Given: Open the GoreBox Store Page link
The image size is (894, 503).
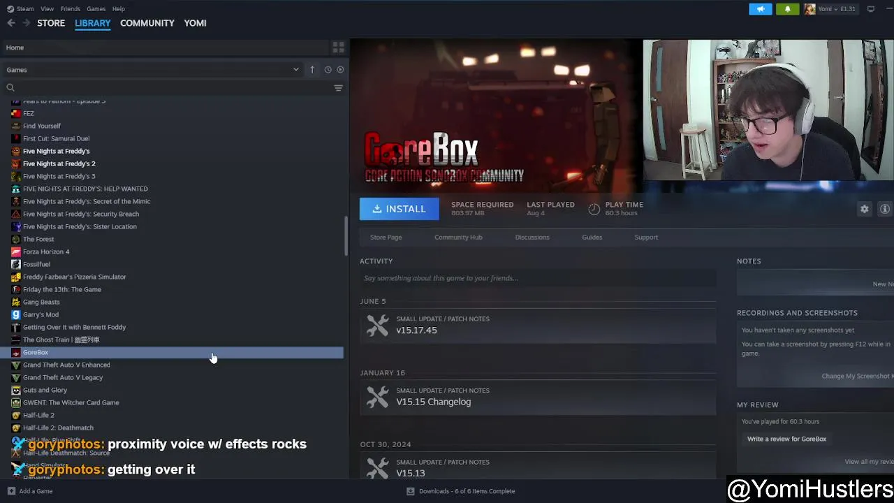Looking at the screenshot, I should [x=386, y=238].
